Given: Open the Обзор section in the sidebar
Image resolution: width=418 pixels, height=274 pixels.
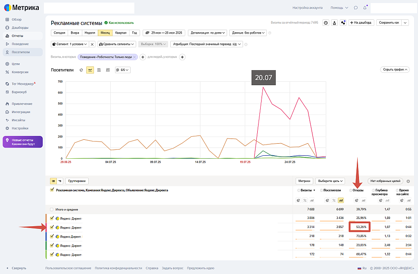Looking at the screenshot, I should [x=16, y=19].
